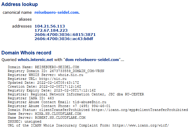Click the IP address 104.21.56.113
This screenshot has width=190, height=128.
[x=50, y=26]
